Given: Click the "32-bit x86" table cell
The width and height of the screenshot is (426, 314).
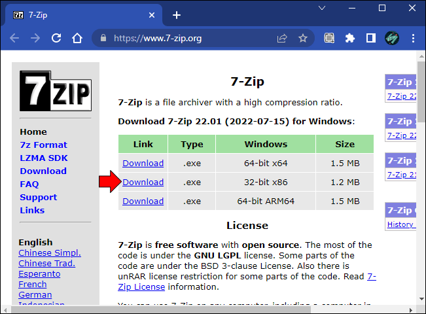Looking at the screenshot, I should (x=266, y=183).
